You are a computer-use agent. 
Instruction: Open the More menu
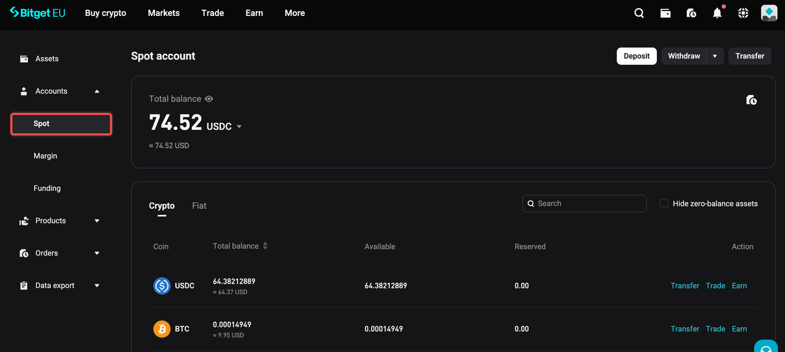pos(295,13)
